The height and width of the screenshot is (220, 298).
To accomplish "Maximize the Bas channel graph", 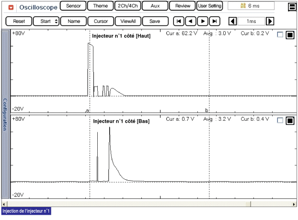I will pyautogui.click(x=289, y=121).
